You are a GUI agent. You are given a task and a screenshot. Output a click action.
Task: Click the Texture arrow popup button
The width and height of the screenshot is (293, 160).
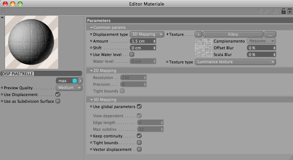click(199, 34)
